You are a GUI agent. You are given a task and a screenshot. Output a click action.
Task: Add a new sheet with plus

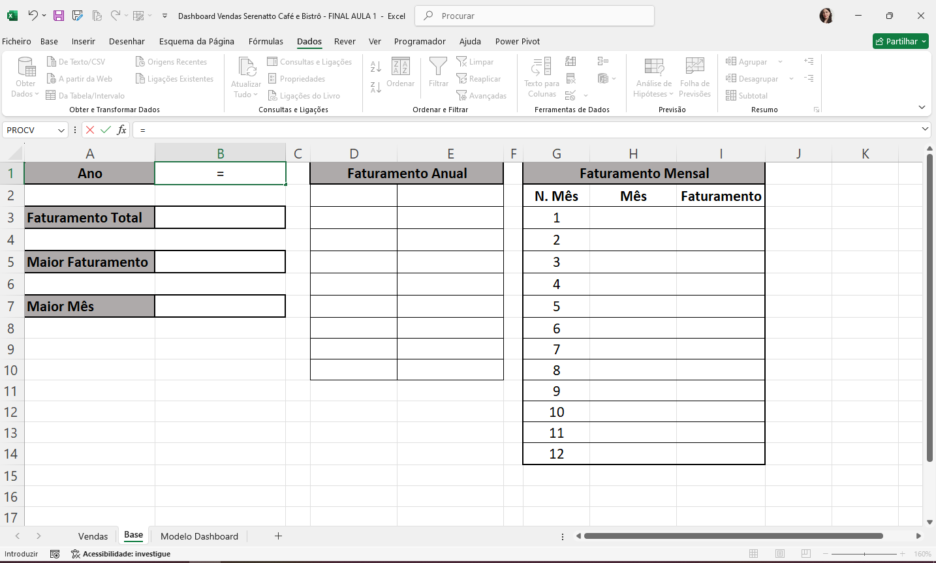point(278,536)
